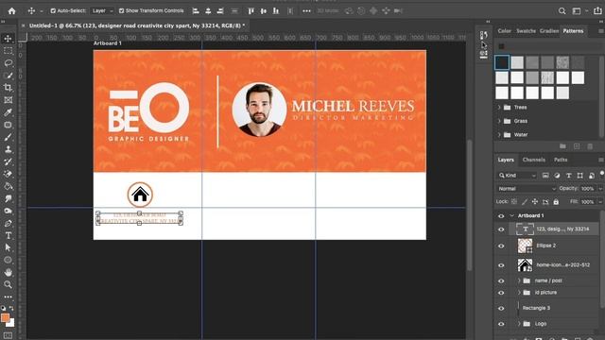Screen dimensions: 605x340
Task: Switch to the Gradients tab
Action: tap(549, 31)
